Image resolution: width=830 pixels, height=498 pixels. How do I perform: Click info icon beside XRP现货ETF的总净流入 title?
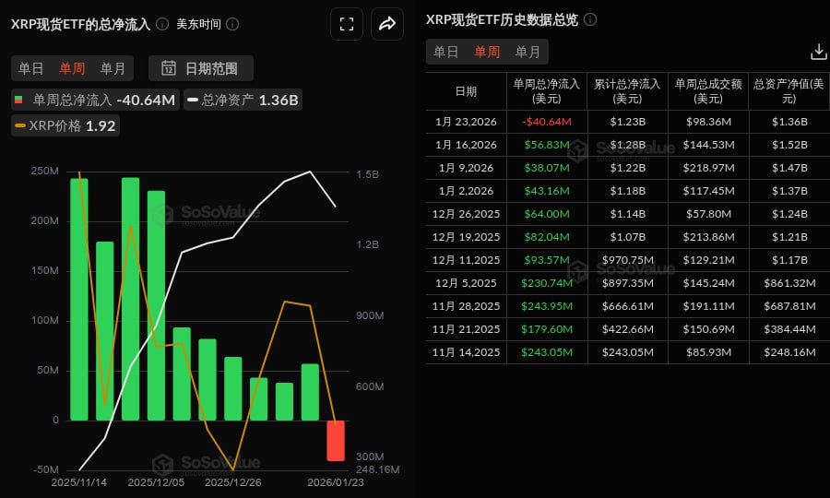click(162, 24)
